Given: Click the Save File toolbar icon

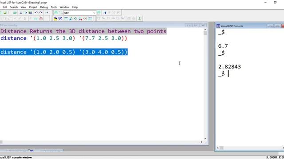Looking at the screenshot, I should 10,13.
